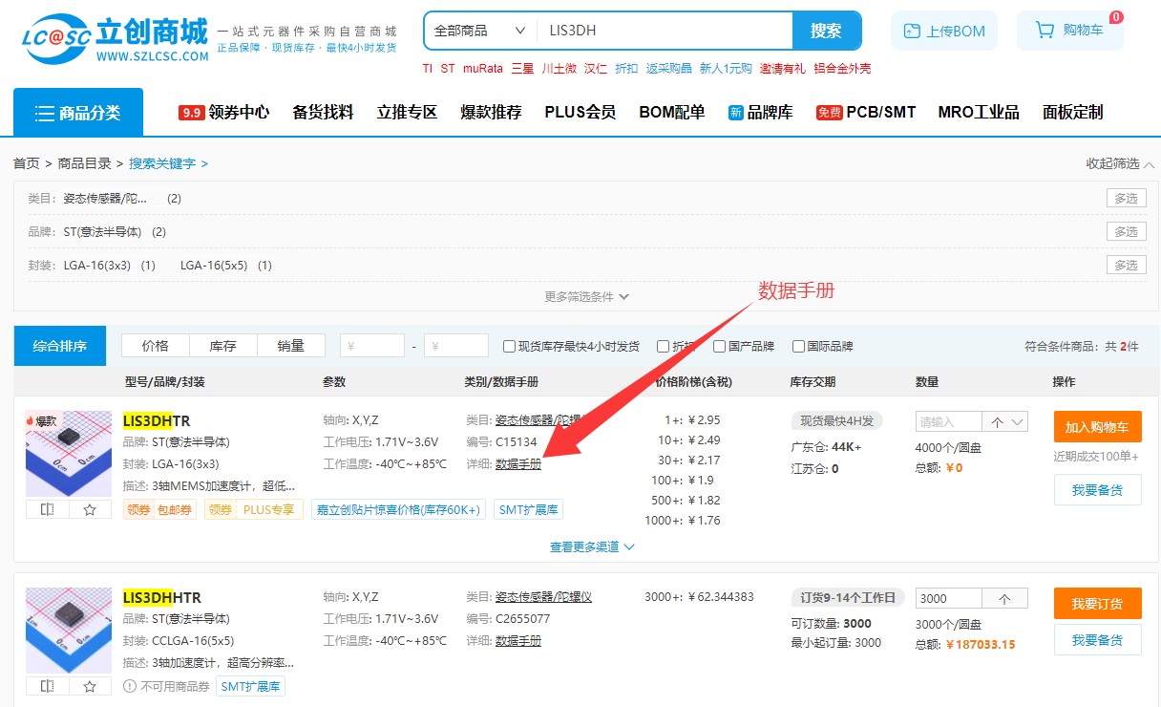Click LIS3DHTR quantity field showing 请输入

pos(949,422)
